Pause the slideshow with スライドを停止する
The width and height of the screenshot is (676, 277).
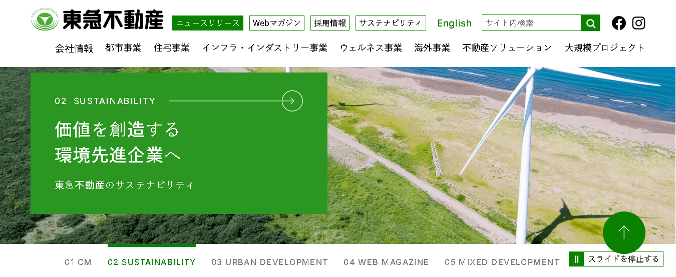pos(616,259)
